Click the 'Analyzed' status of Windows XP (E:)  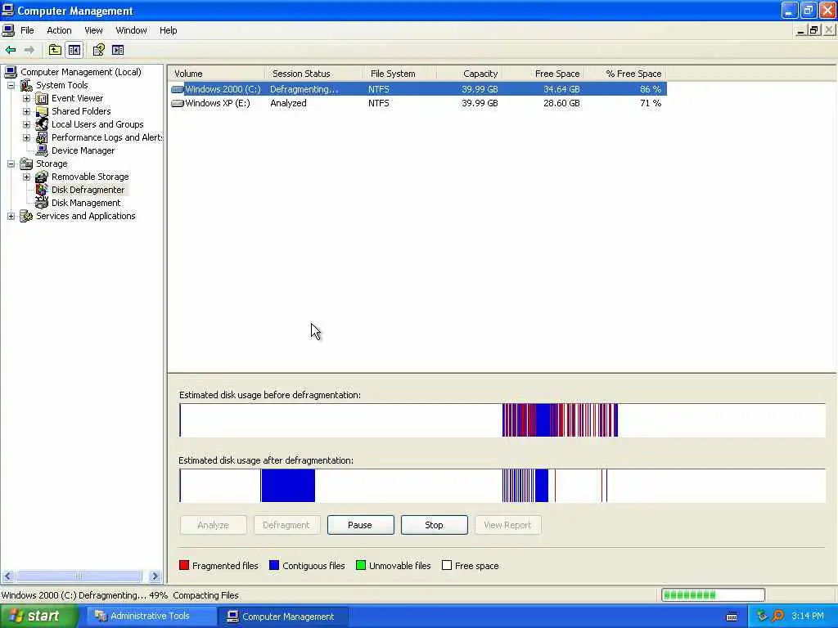(x=288, y=103)
